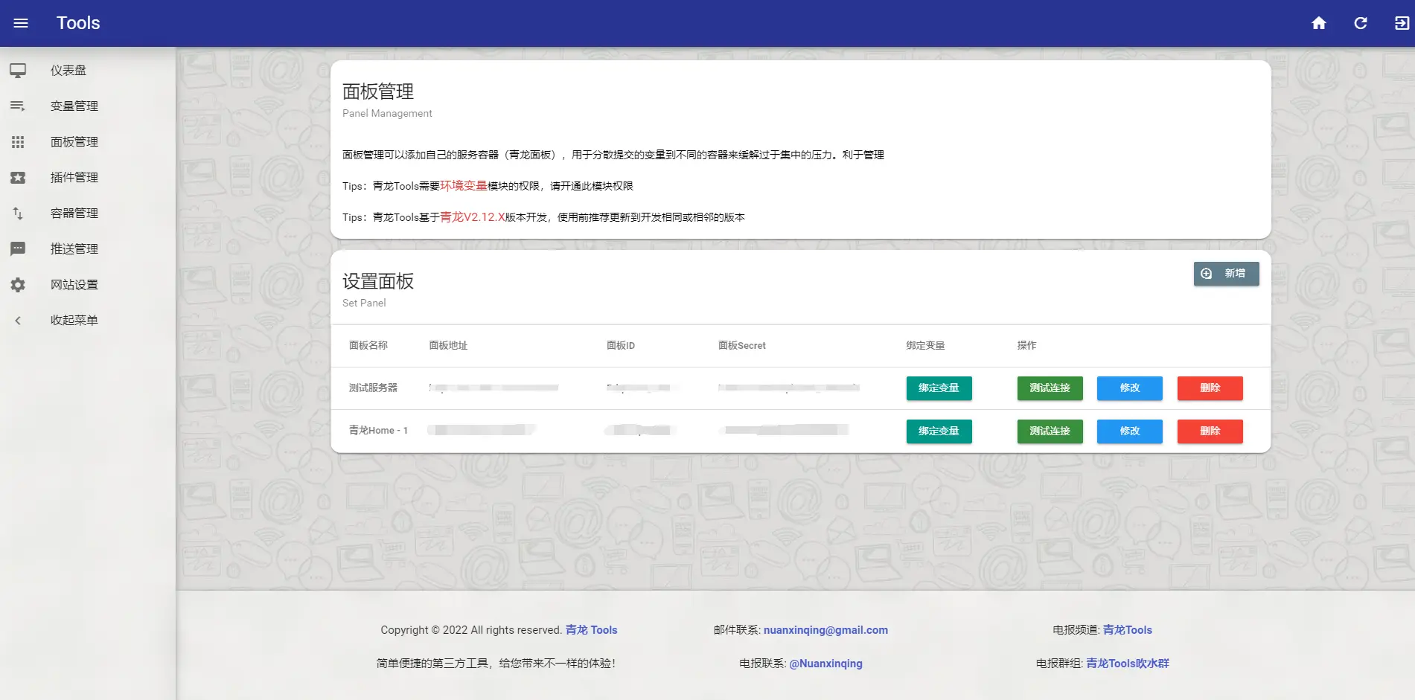Click 修改 for 测试服务器 row
Image resolution: width=1415 pixels, height=700 pixels.
1129,388
